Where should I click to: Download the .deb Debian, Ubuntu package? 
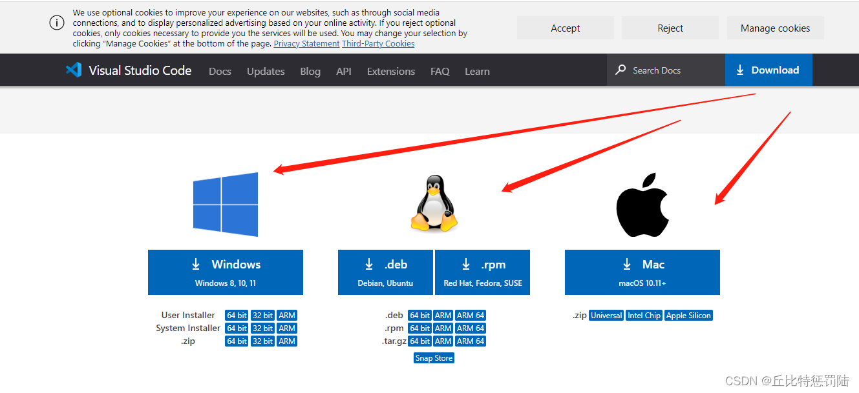[x=385, y=272]
